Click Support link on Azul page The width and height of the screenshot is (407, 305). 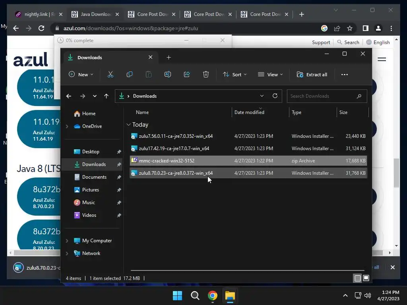pyautogui.click(x=321, y=42)
